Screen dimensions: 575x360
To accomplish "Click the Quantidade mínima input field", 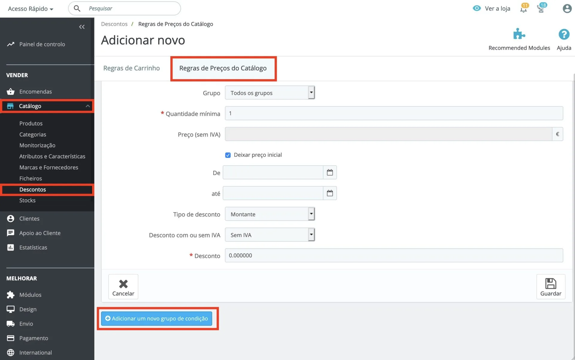I will click(394, 113).
